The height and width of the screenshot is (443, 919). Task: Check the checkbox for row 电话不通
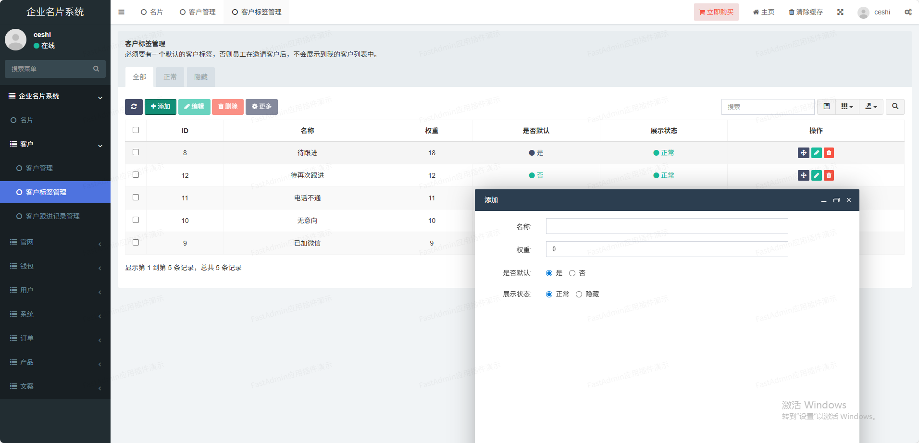pos(136,197)
